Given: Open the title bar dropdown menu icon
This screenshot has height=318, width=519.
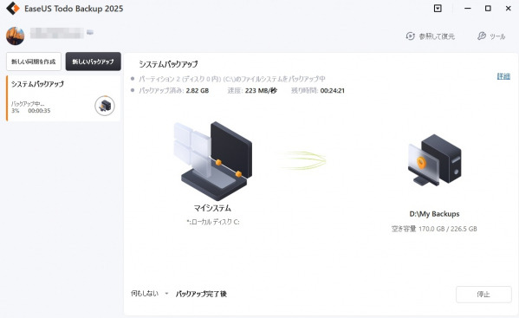Looking at the screenshot, I should click(x=438, y=9).
